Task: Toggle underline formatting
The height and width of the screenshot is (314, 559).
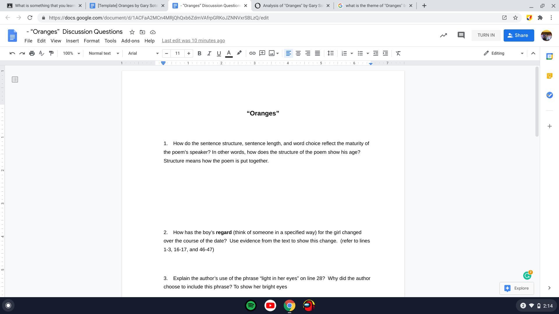Action: 219,53
